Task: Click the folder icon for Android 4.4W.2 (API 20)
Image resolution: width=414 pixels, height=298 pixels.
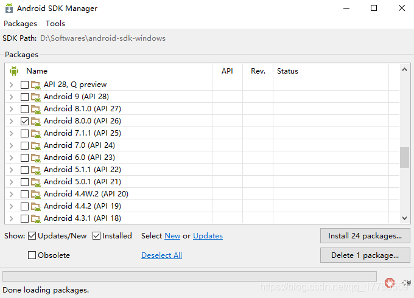Action: coord(36,194)
